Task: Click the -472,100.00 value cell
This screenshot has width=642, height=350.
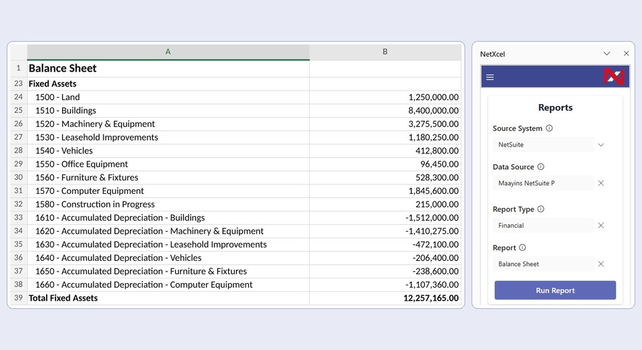Action: pos(386,245)
